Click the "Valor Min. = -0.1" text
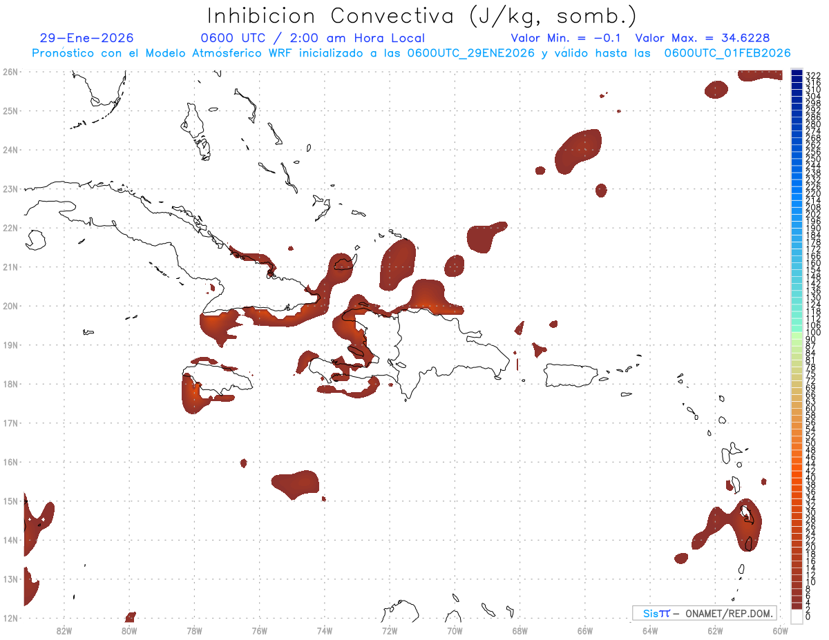 565,38
